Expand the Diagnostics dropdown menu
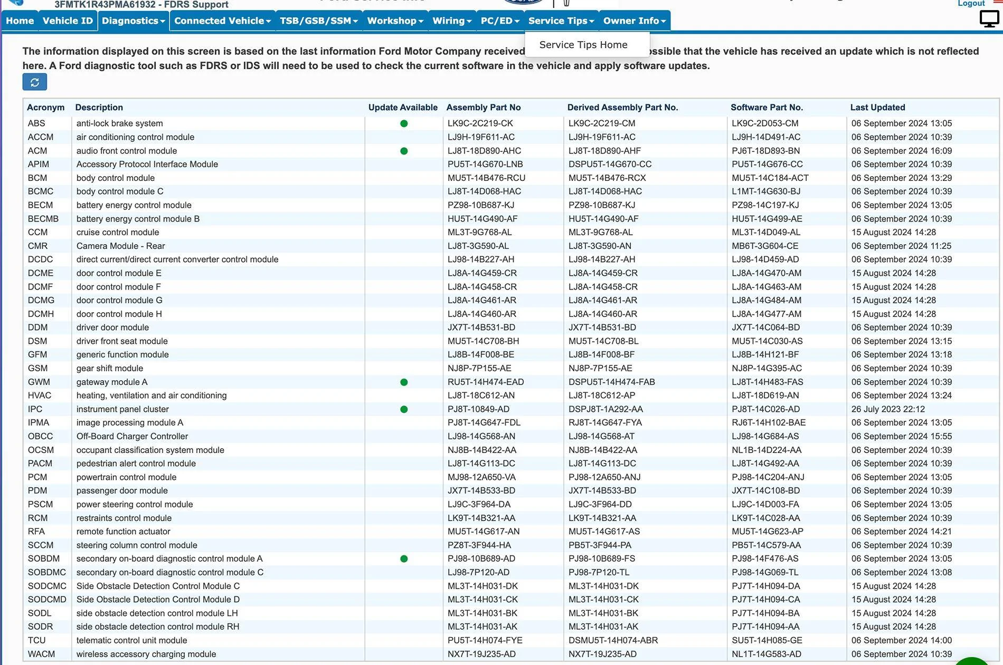This screenshot has width=1003, height=665. coord(134,21)
